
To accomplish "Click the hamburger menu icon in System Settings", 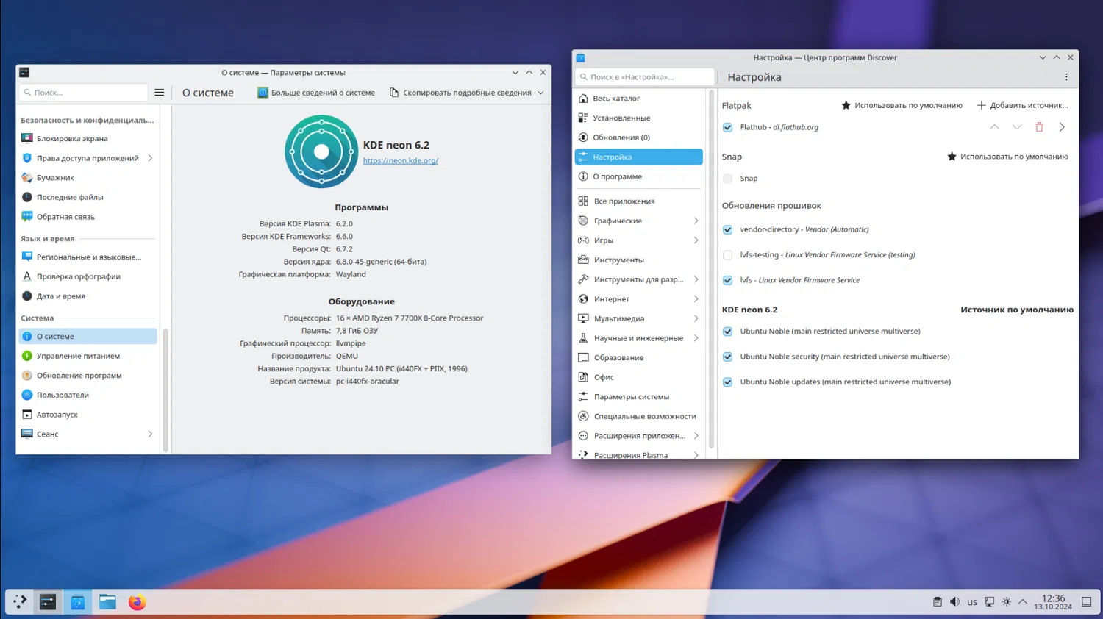I will [x=160, y=93].
